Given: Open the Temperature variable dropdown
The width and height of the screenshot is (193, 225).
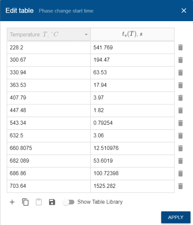Looking at the screenshot, I should (49, 34).
